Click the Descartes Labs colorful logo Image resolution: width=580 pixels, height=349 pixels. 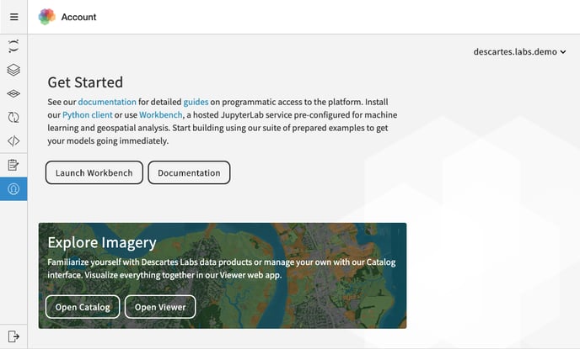[x=47, y=17]
